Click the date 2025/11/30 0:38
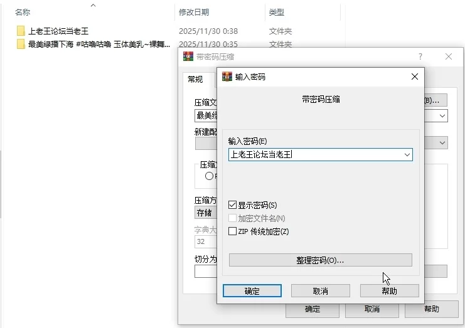Screen dimensions: 465x328 click(208, 31)
